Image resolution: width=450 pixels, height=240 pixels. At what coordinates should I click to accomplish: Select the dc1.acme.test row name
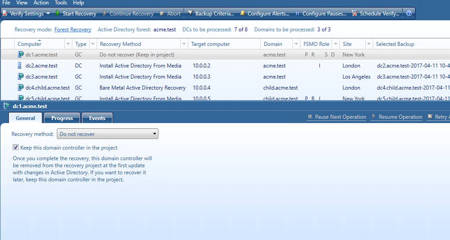click(41, 55)
